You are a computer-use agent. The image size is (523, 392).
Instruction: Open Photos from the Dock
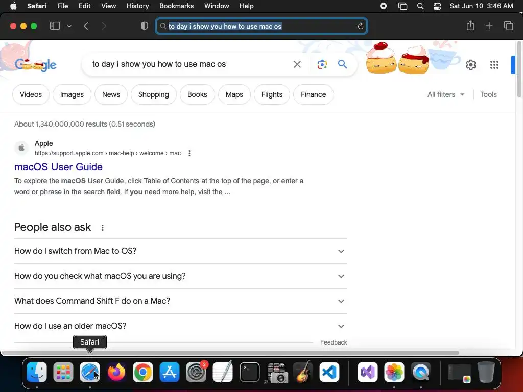point(394,372)
